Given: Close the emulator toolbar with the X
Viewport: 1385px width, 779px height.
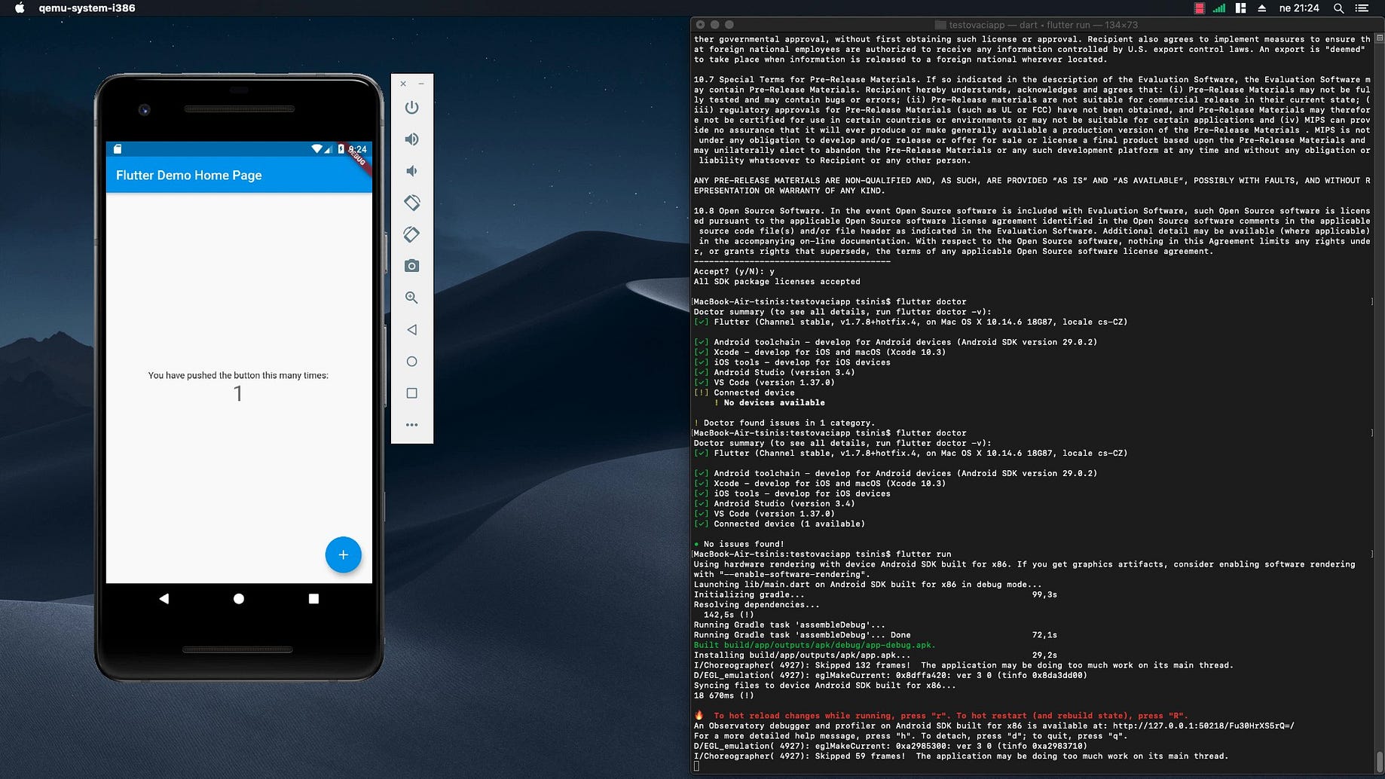Looking at the screenshot, I should 403,84.
